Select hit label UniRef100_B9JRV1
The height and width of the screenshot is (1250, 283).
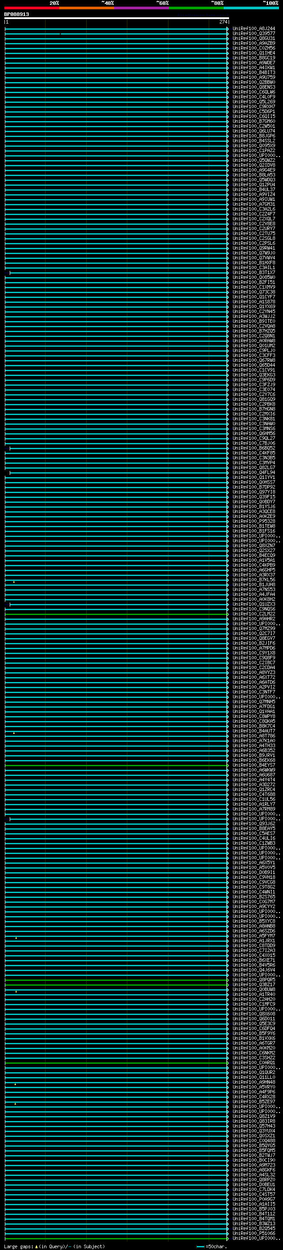point(254,756)
